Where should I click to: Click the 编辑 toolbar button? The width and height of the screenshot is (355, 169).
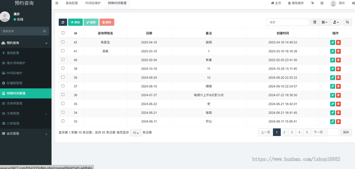pyautogui.click(x=91, y=22)
